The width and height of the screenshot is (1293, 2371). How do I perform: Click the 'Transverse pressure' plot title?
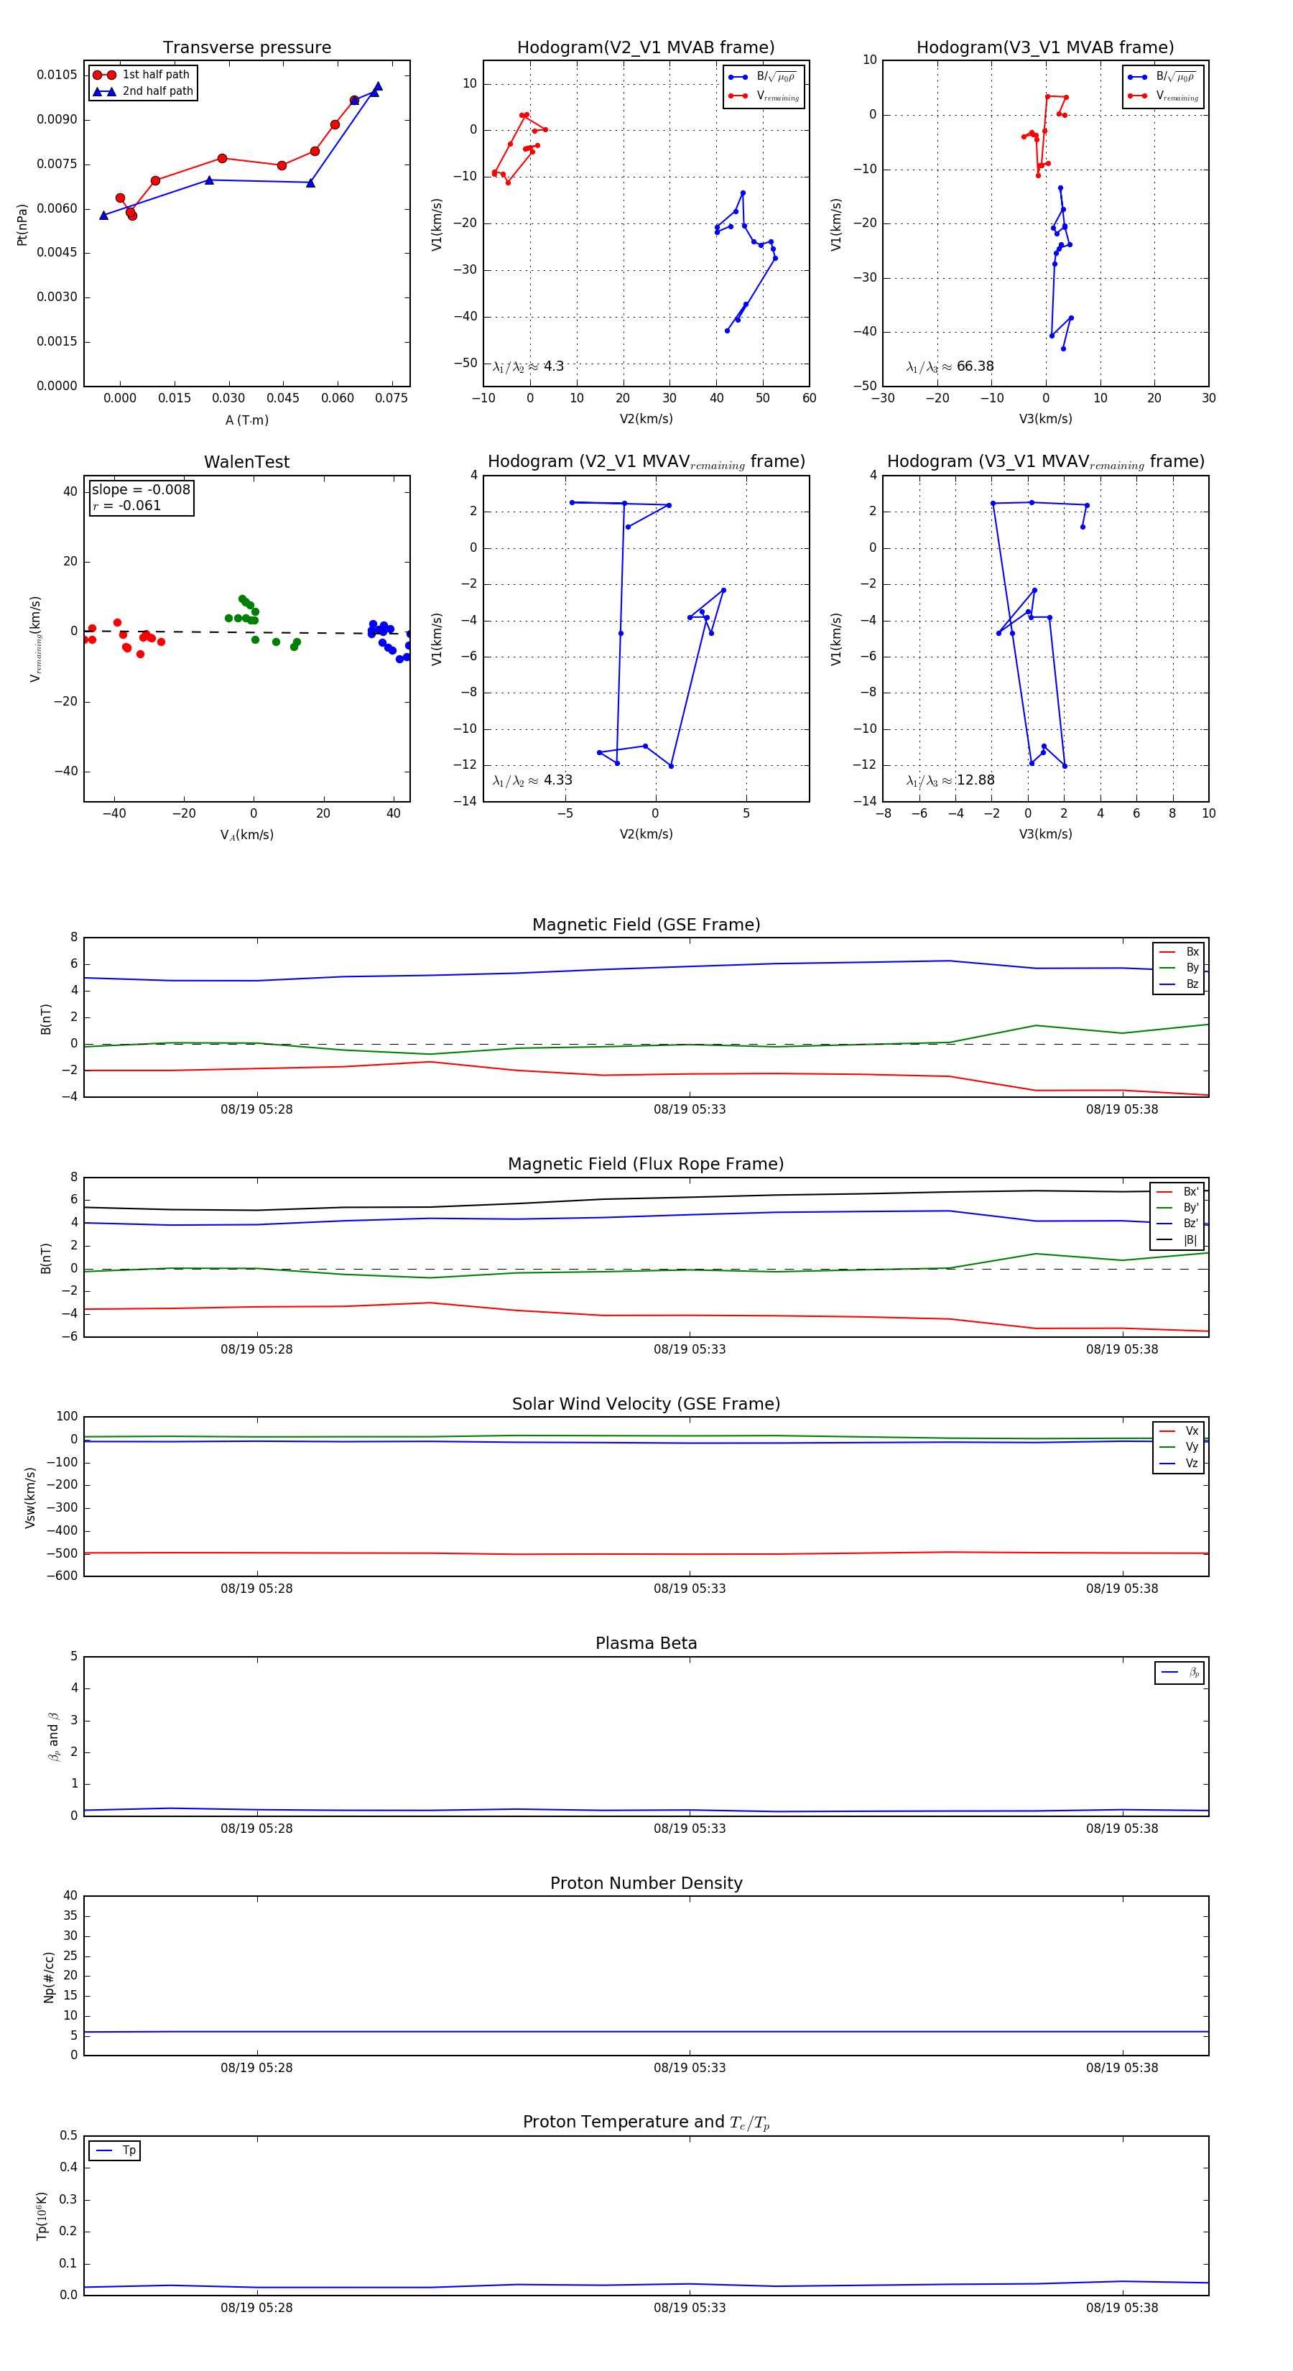246,48
